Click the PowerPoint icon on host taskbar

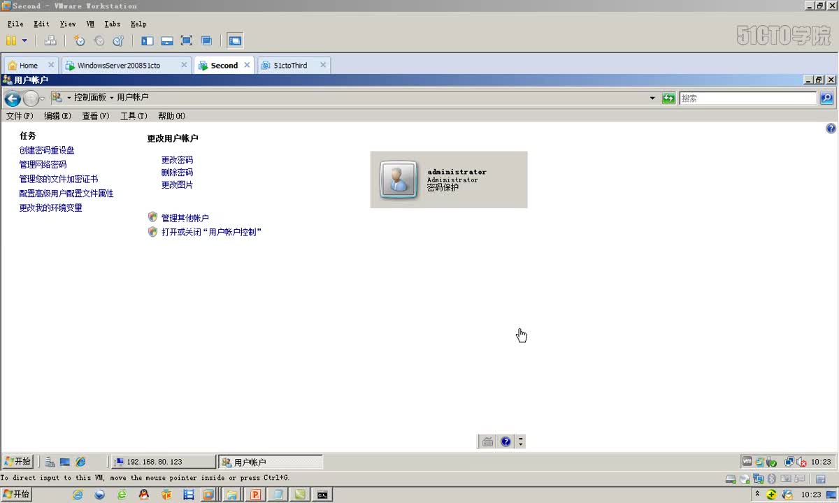point(255,494)
